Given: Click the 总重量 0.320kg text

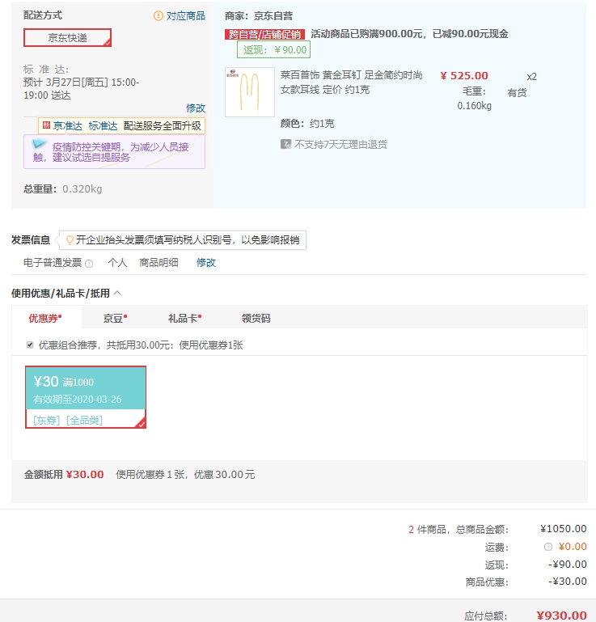Looking at the screenshot, I should [62, 188].
